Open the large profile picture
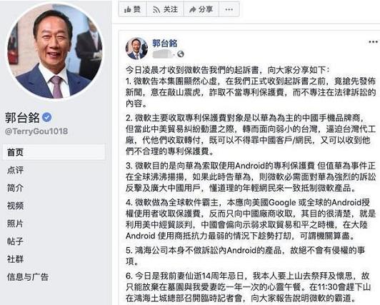380x305 pixels. click(55, 51)
